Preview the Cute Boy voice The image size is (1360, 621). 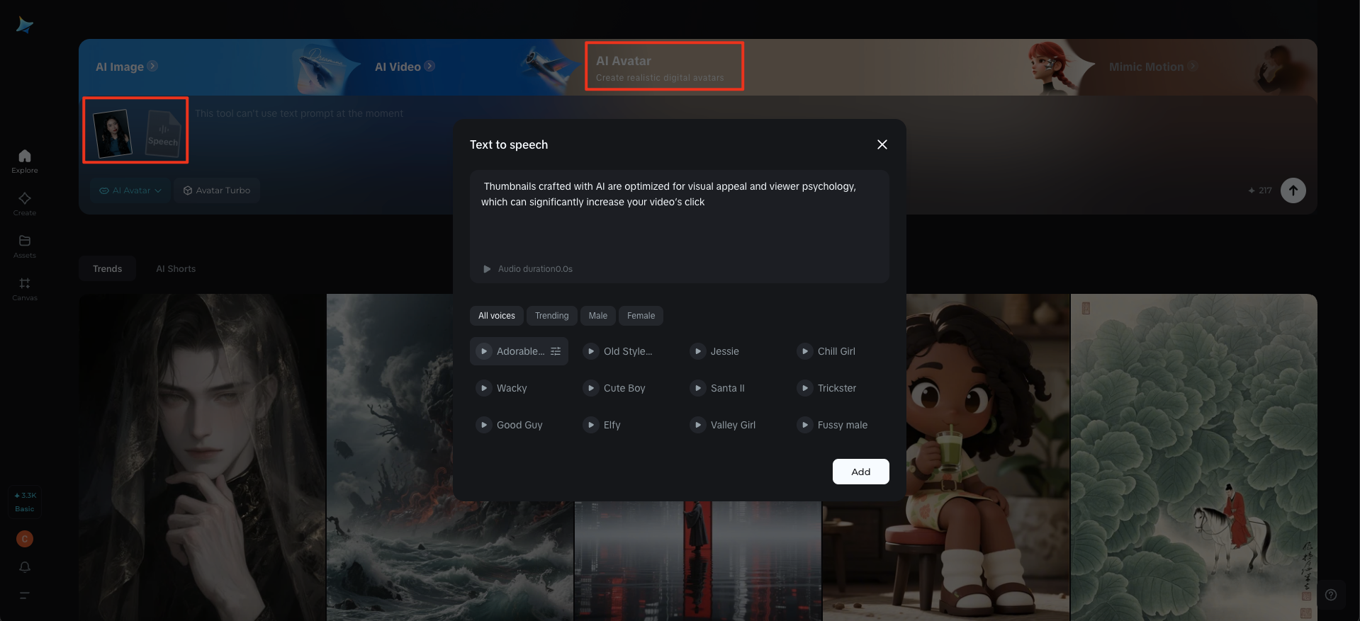click(591, 388)
